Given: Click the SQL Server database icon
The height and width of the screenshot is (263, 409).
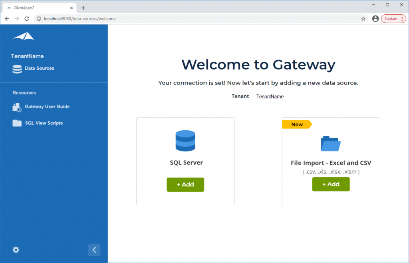Looking at the screenshot, I should click(x=185, y=141).
